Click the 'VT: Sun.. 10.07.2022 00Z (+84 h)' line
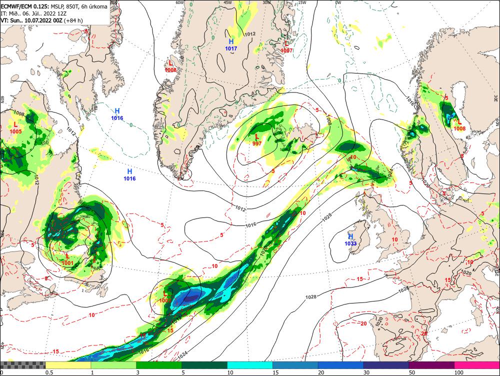The width and height of the screenshot is (500, 376). pos(42,20)
